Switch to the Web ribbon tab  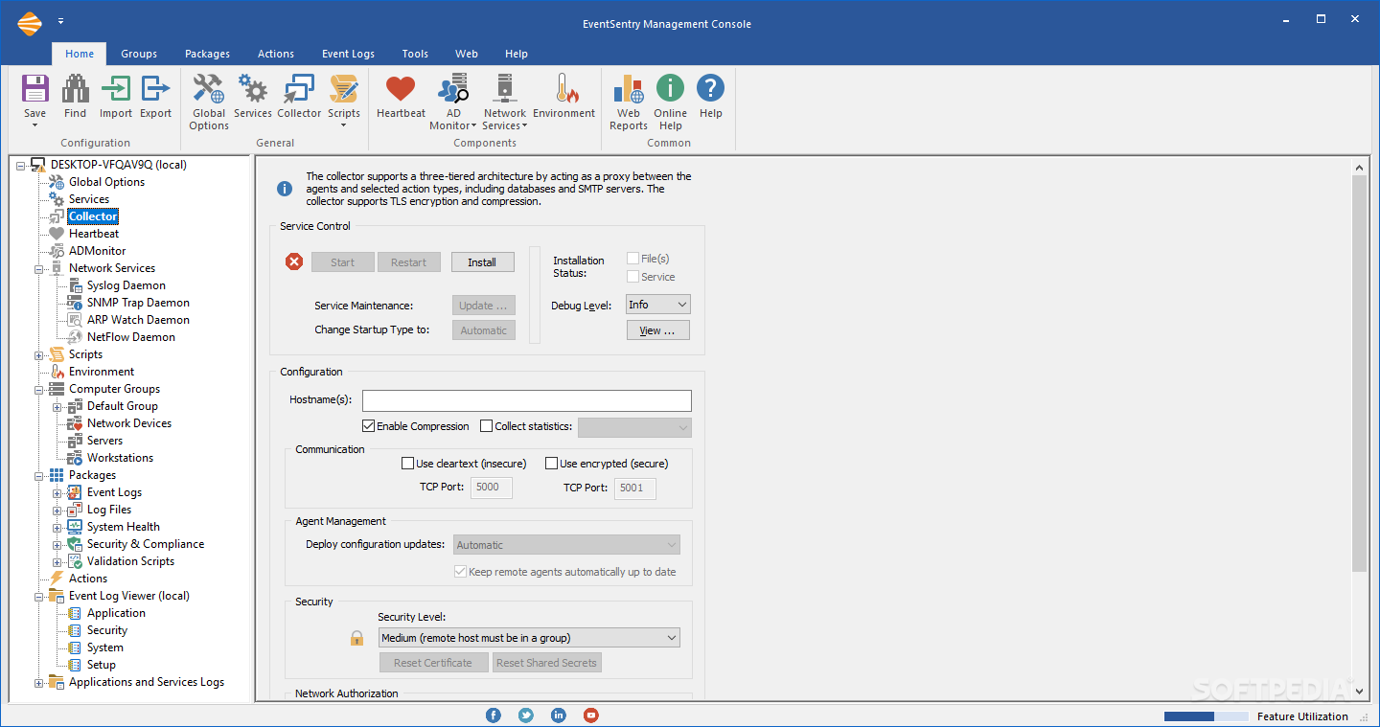click(467, 54)
